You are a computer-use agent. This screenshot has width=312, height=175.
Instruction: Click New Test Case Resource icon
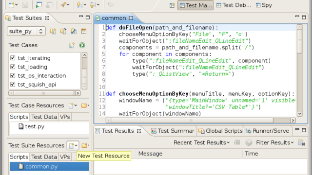71,105
